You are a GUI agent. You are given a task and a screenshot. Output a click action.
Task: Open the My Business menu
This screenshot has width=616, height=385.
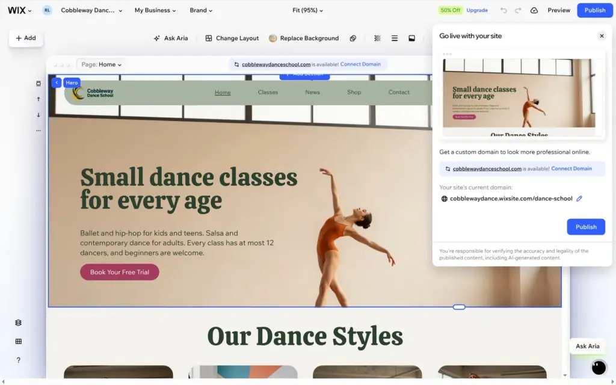[155, 11]
